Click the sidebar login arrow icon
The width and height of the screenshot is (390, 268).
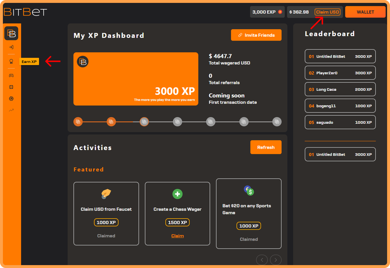(x=11, y=47)
